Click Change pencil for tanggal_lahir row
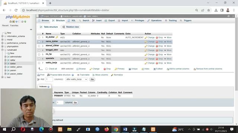The height and width of the screenshot is (133, 238). pyautogui.click(x=146, y=50)
